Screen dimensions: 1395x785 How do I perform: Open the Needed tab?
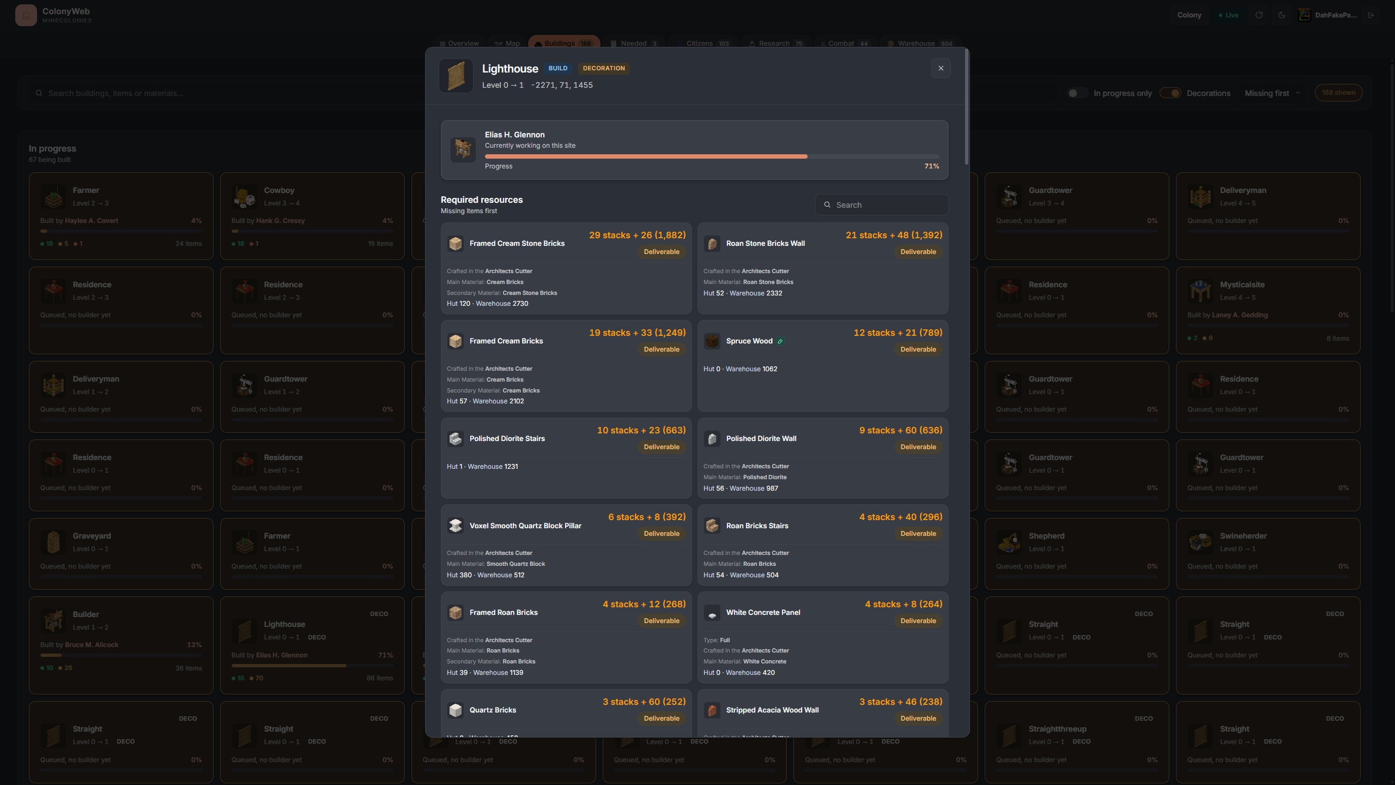coord(634,43)
